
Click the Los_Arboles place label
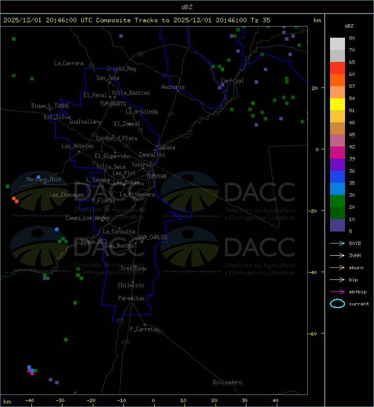pyautogui.click(x=78, y=146)
